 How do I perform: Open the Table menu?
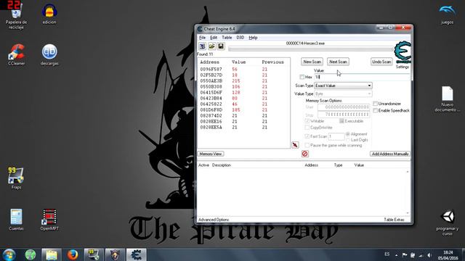coord(227,38)
